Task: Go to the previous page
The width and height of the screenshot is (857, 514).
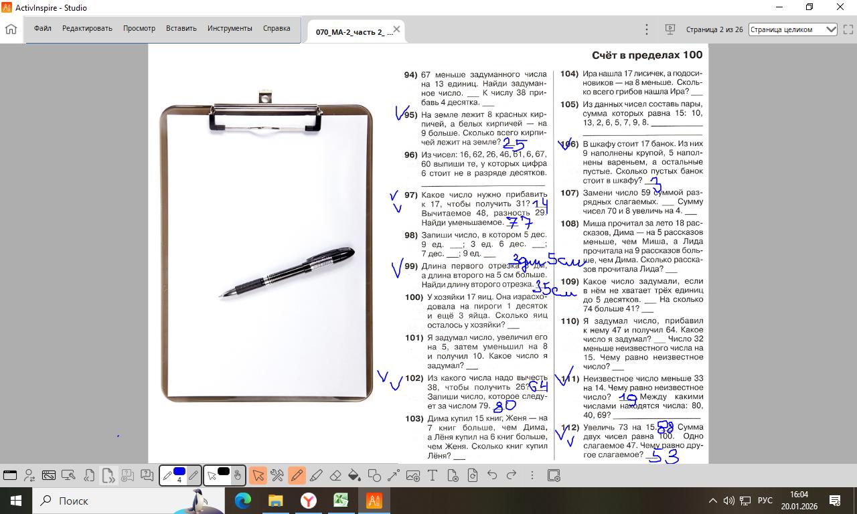Action: click(89, 475)
